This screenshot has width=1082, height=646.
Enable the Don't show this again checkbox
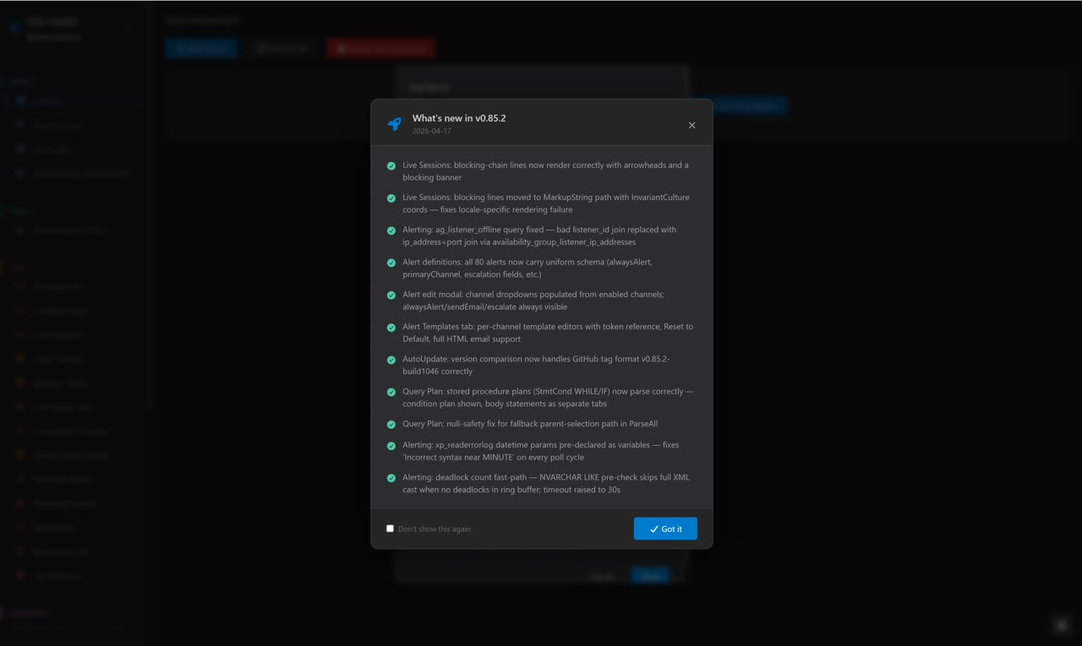tap(390, 528)
